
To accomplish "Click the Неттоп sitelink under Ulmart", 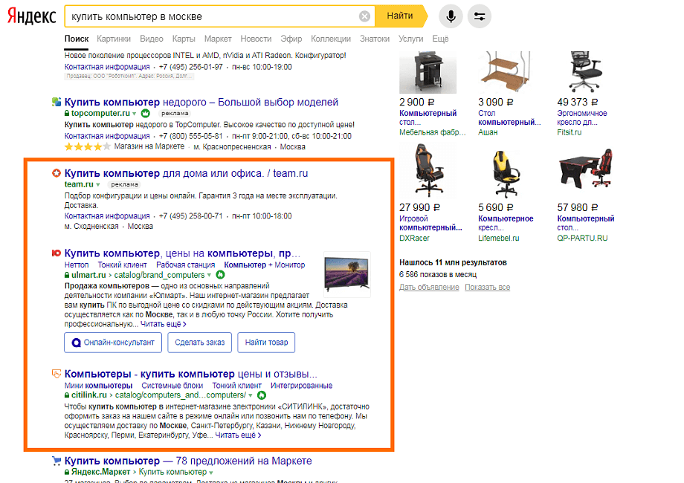I will [x=77, y=265].
